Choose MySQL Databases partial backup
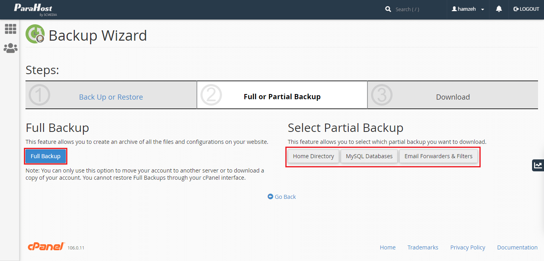The image size is (544, 261). coord(369,156)
